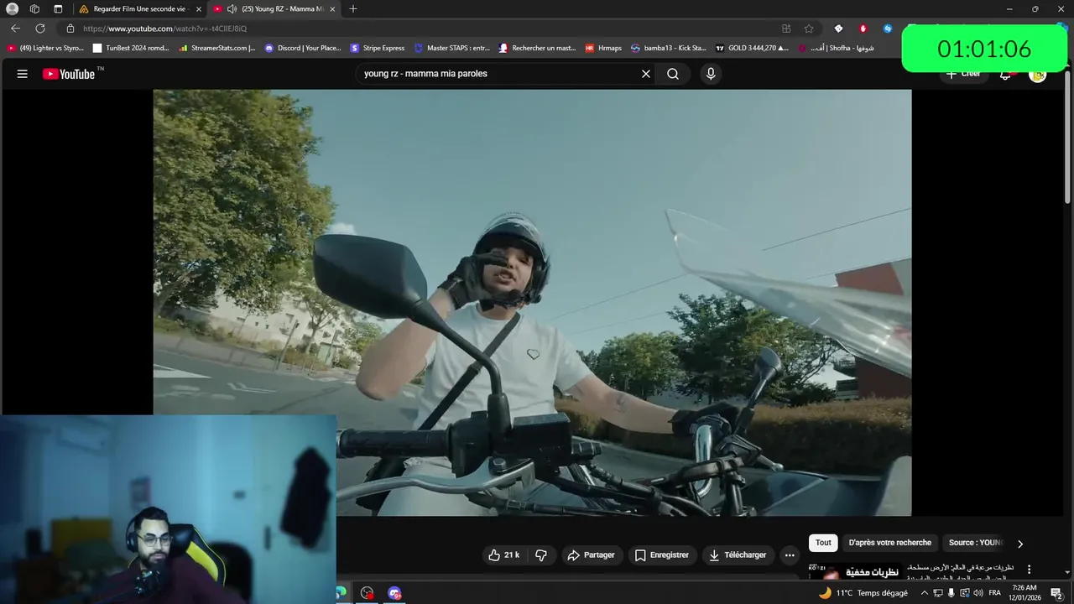This screenshot has width=1074, height=604.
Task: Open Discord | Your Place bookmark
Action: point(303,48)
